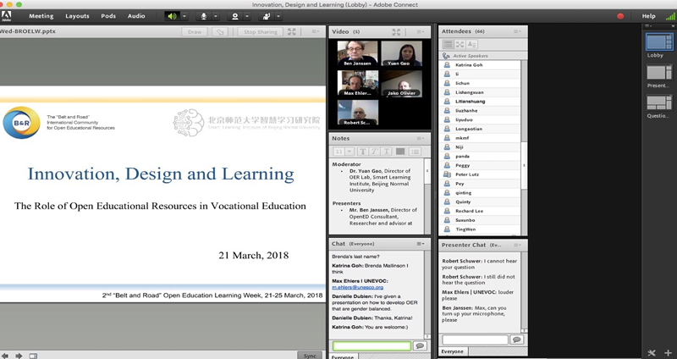Viewport: 677px width, 359px height.
Task: Click the Stop Sharing button
Action: tap(260, 32)
